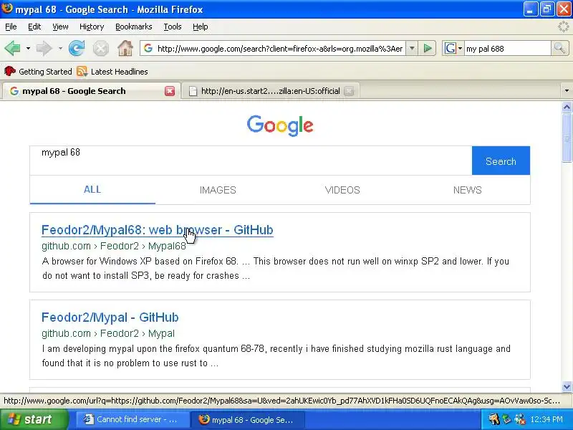Open 'Feodor2/Mypal68: web browser - GitHub' result
This screenshot has width=573, height=430.
pyautogui.click(x=158, y=230)
